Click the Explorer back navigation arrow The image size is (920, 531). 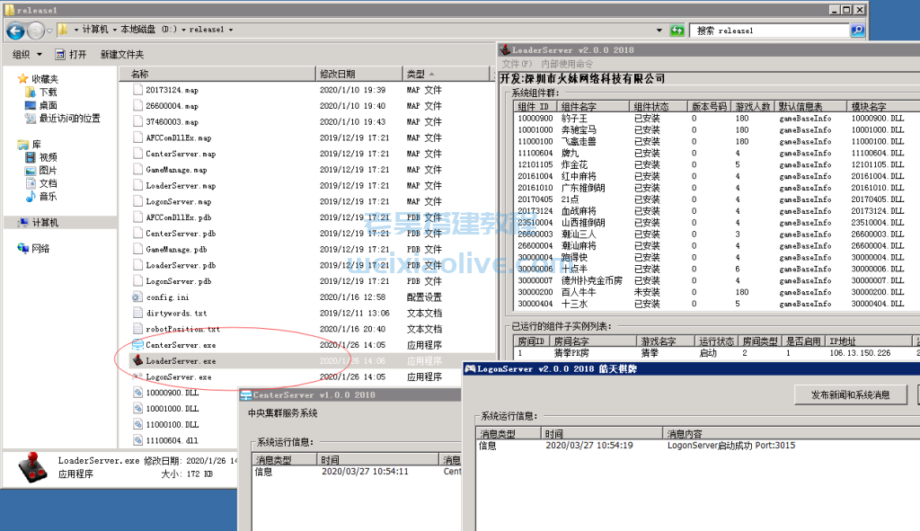click(15, 31)
